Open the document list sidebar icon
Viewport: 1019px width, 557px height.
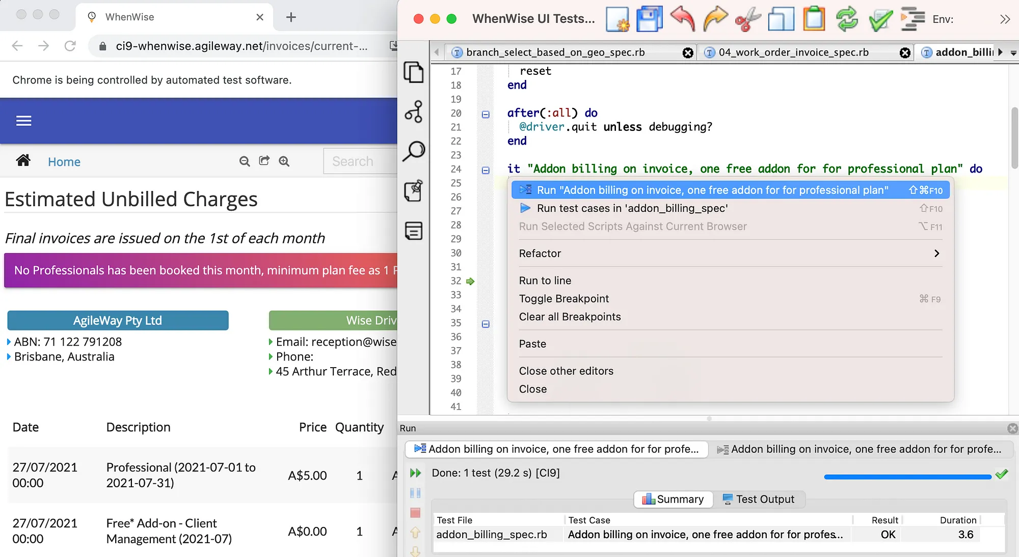pyautogui.click(x=414, y=231)
